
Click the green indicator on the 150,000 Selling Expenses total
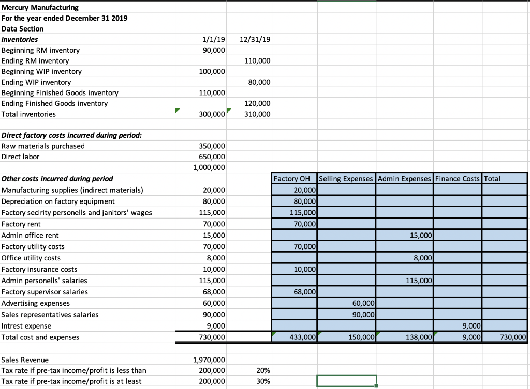tap(318, 333)
